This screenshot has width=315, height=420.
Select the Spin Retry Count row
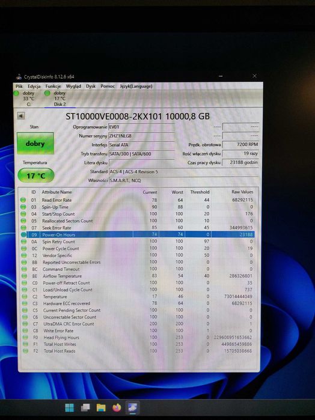(x=136, y=242)
